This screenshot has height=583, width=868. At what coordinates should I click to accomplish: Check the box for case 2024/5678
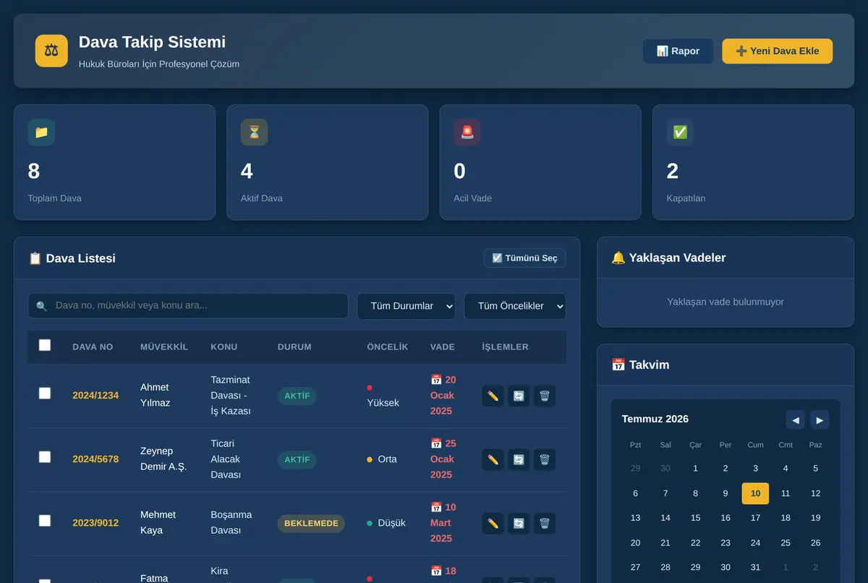coord(45,457)
